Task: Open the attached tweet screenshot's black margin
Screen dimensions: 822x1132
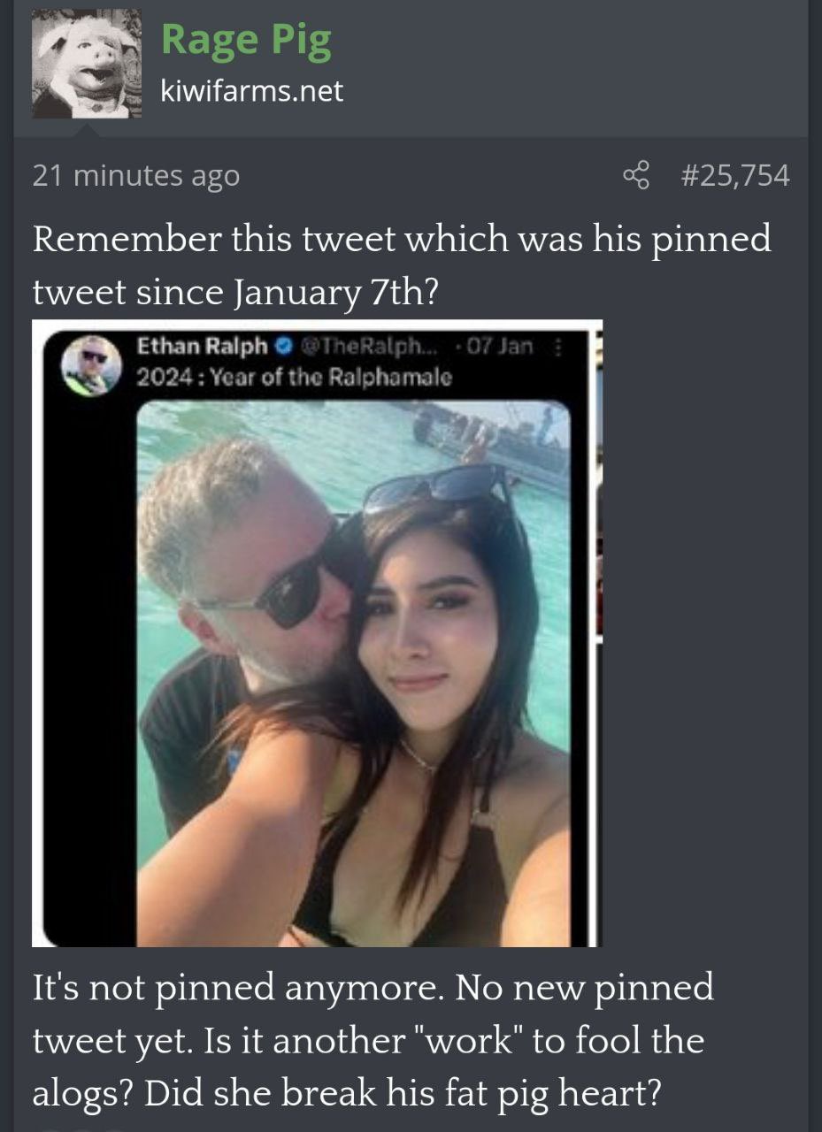Action: [x=84, y=663]
